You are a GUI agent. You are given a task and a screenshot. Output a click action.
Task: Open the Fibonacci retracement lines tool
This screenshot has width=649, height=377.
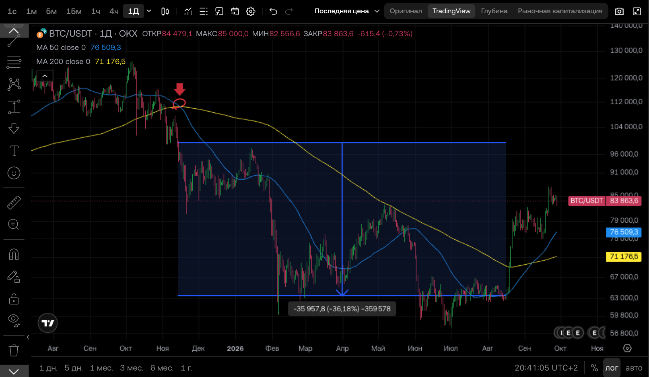[14, 62]
